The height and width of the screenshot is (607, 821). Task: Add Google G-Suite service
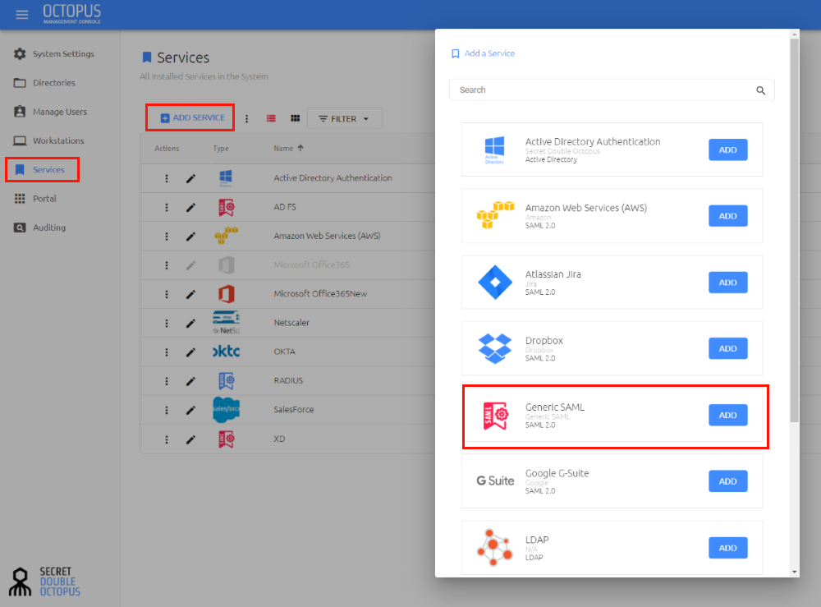[x=727, y=481]
